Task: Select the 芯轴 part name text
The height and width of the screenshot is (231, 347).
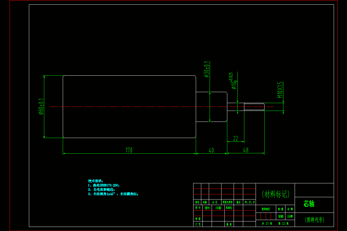Action: (x=309, y=204)
